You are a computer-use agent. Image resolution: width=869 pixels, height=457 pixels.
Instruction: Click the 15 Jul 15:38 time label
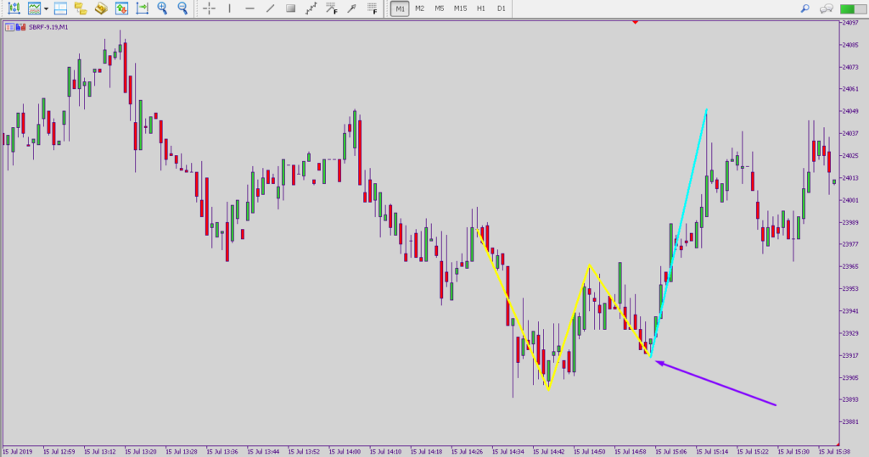834,452
